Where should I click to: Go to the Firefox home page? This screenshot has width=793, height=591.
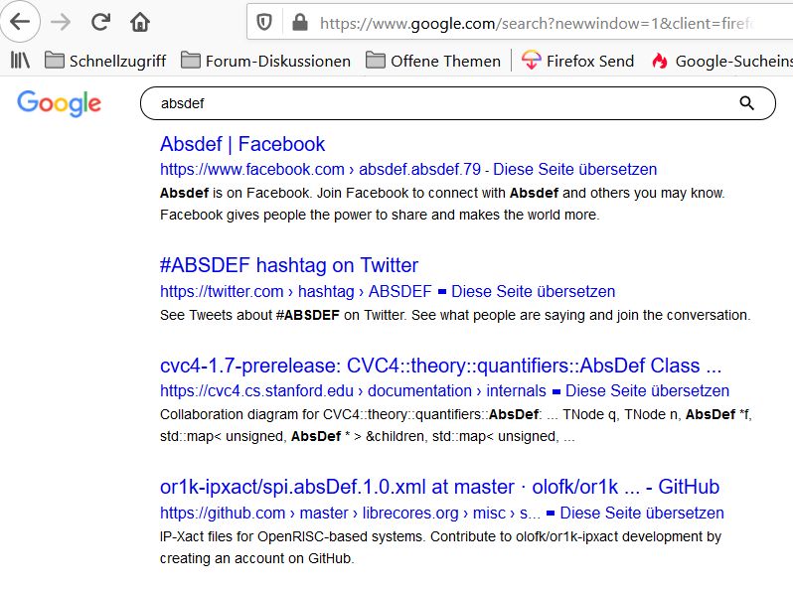point(140,22)
